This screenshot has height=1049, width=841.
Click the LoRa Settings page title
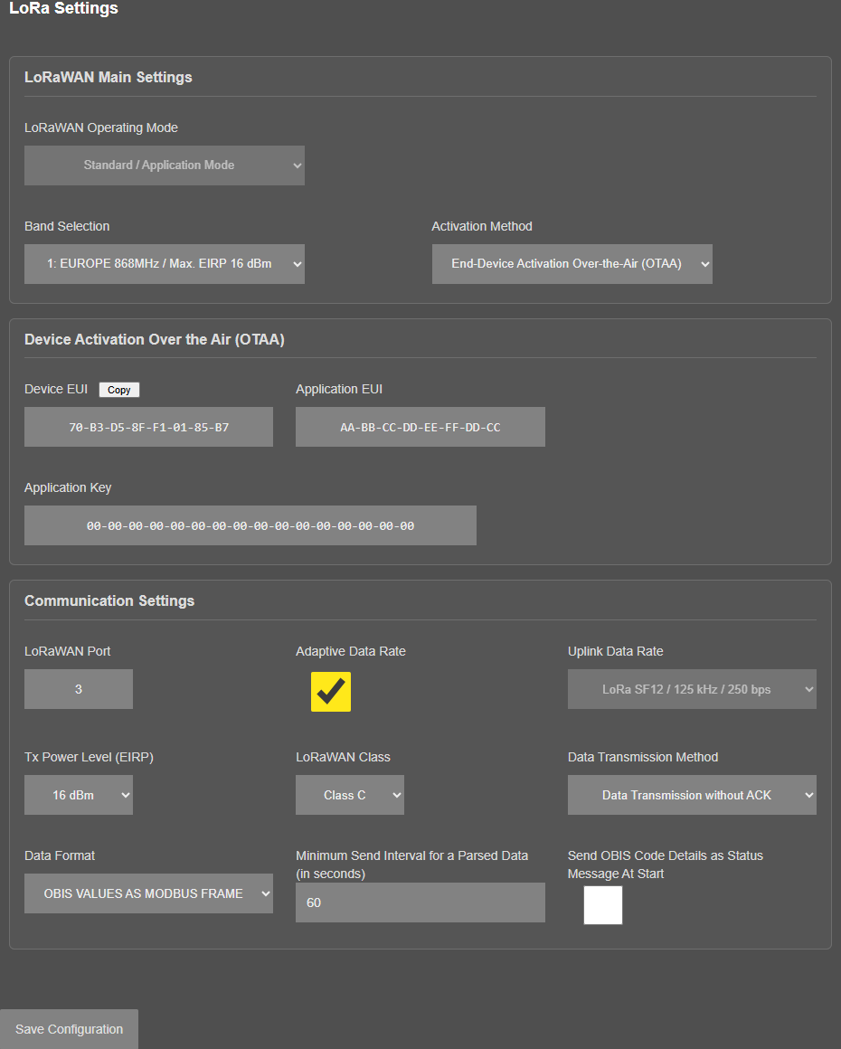click(x=63, y=8)
